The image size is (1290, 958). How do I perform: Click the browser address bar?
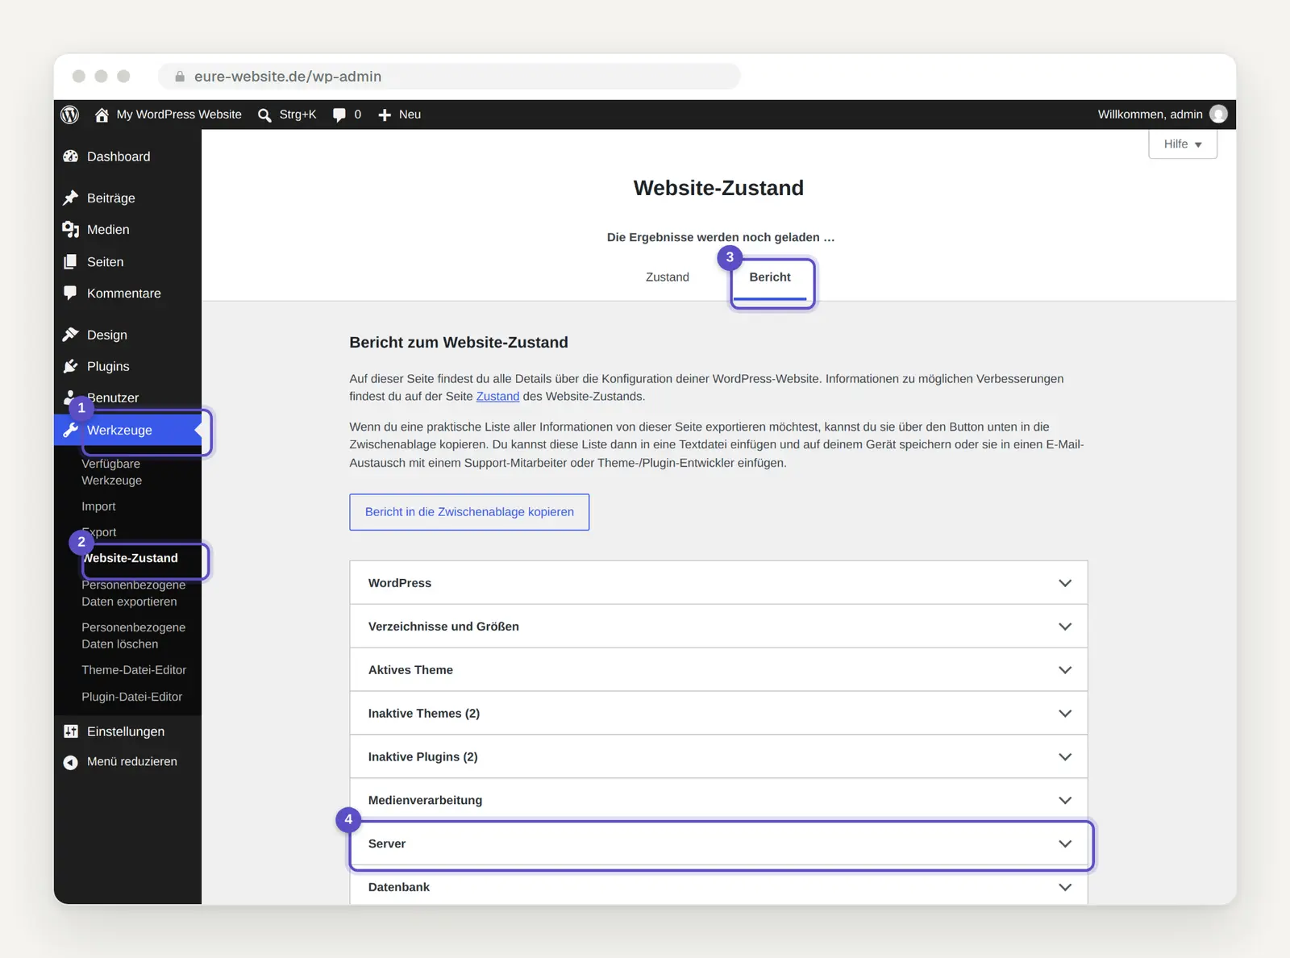click(449, 77)
